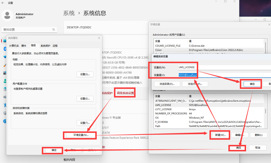Focus the 查找设置 search field
271x163 pixels.
point(29,30)
